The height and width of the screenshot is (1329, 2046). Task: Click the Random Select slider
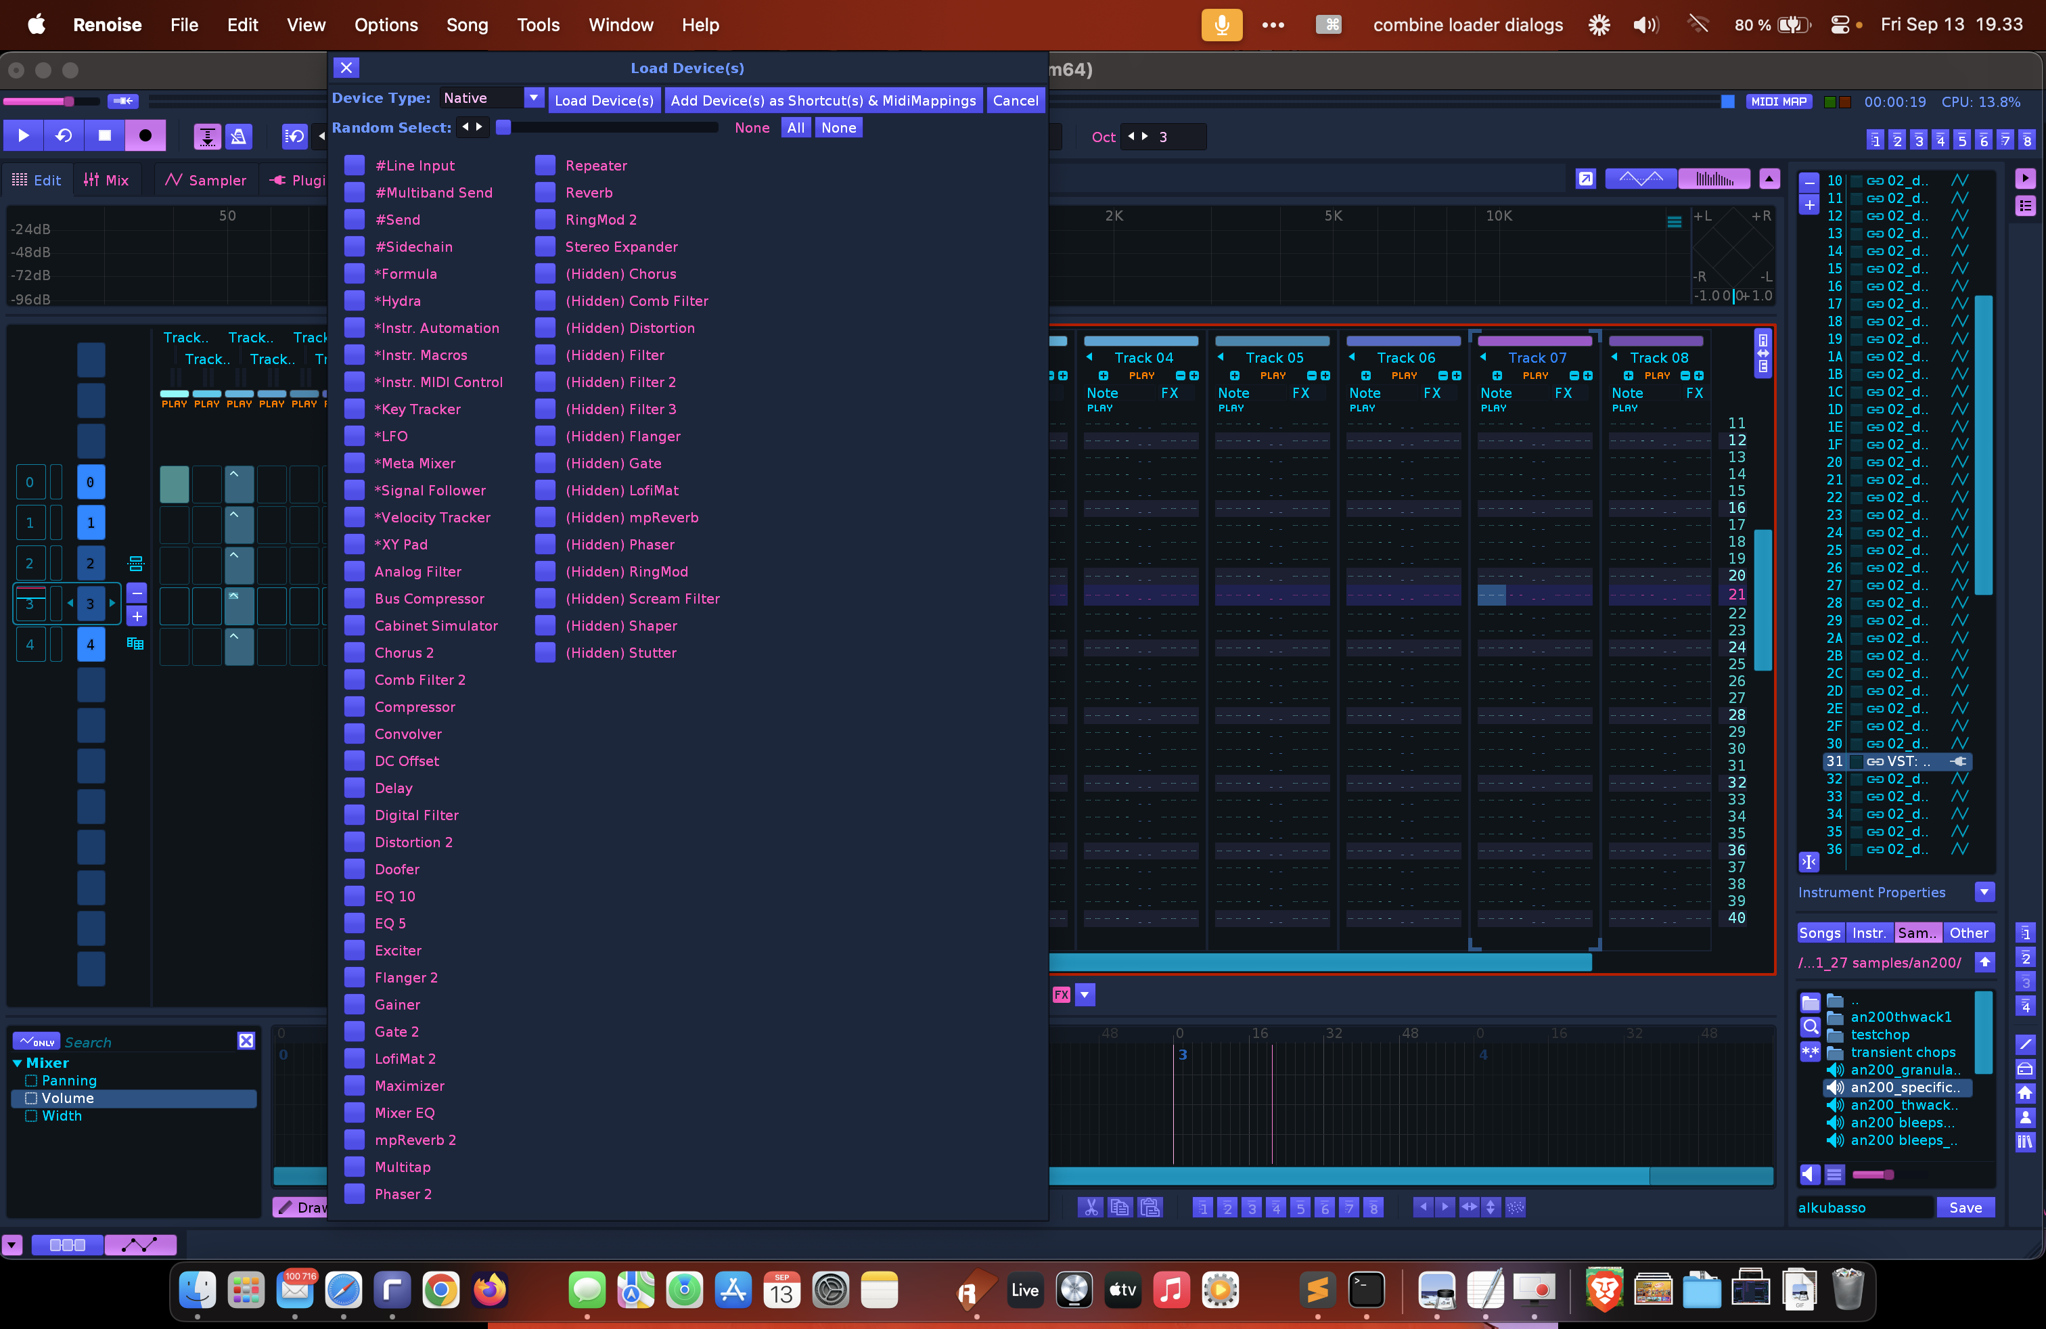point(610,127)
